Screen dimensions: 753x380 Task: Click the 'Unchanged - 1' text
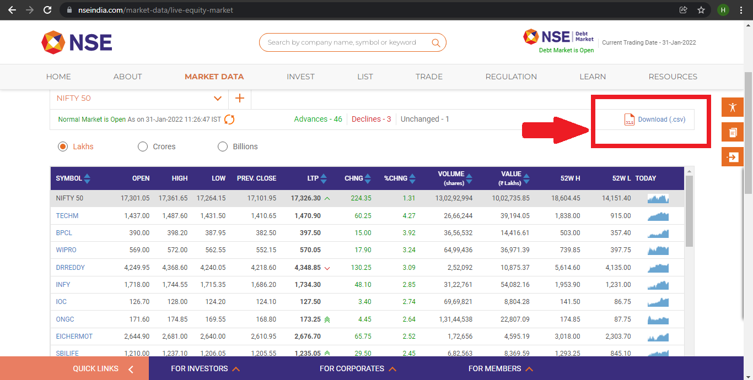click(425, 119)
